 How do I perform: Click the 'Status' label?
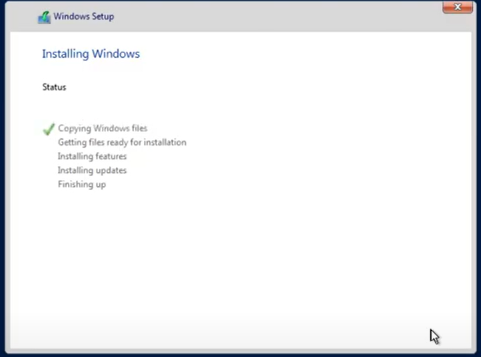55,87
